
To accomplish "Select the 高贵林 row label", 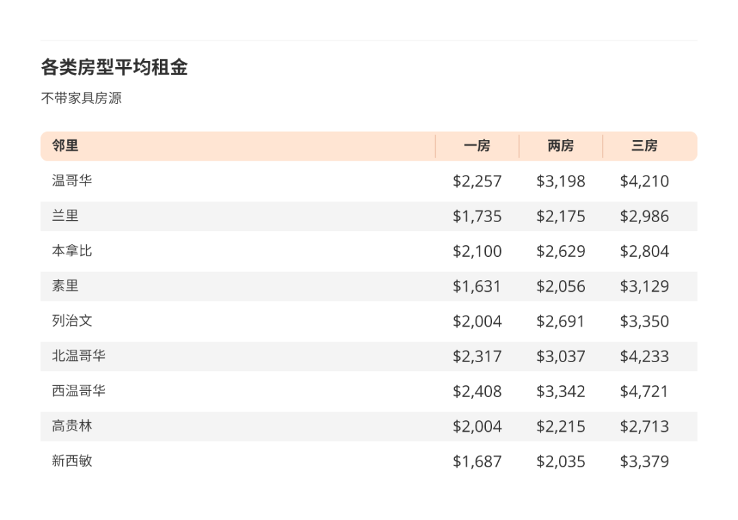I will [72, 426].
